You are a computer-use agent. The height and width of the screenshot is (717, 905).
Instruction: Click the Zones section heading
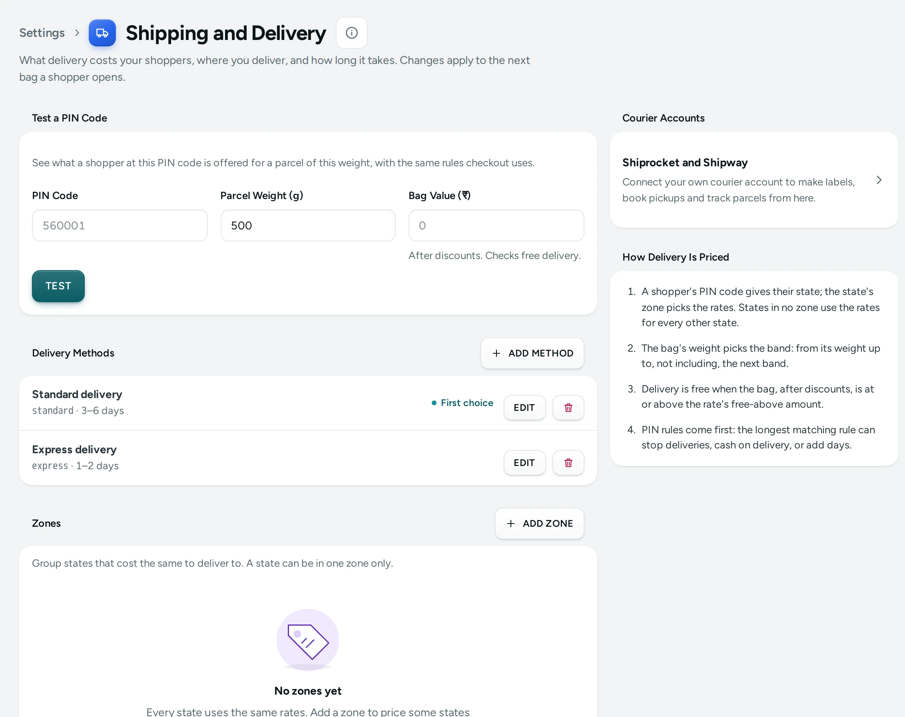point(46,524)
